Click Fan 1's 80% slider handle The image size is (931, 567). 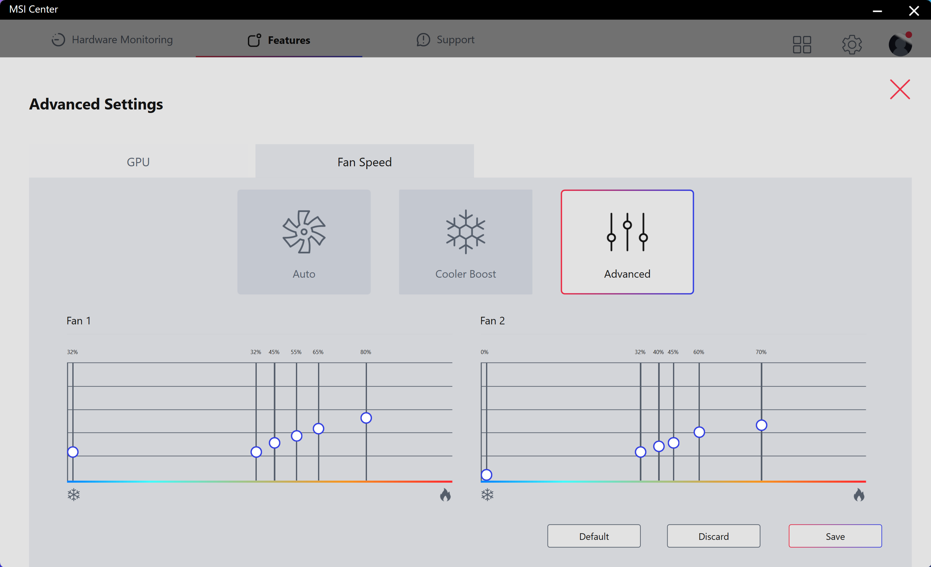(x=366, y=418)
